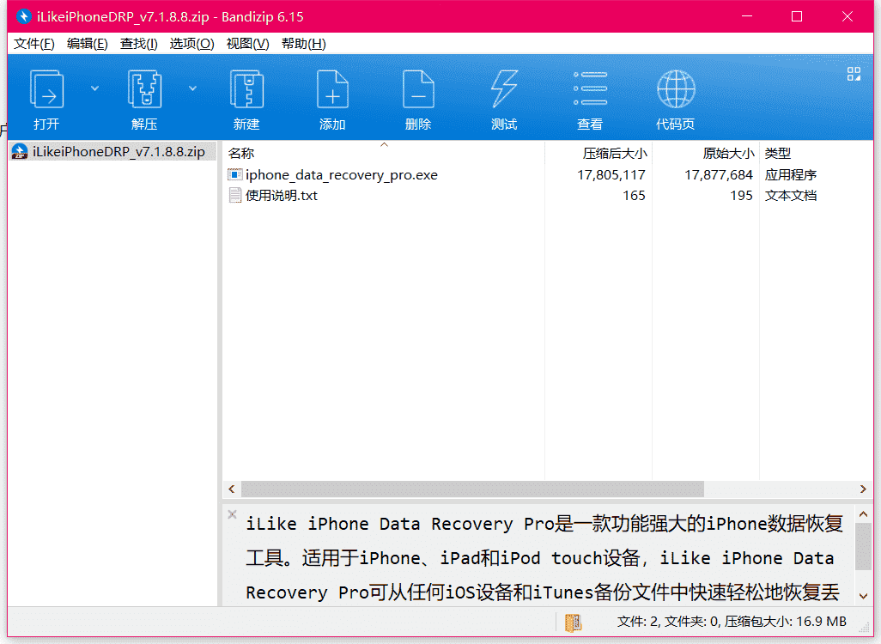Close the comment panel with X
Image resolution: width=881 pixels, height=644 pixels.
click(232, 513)
